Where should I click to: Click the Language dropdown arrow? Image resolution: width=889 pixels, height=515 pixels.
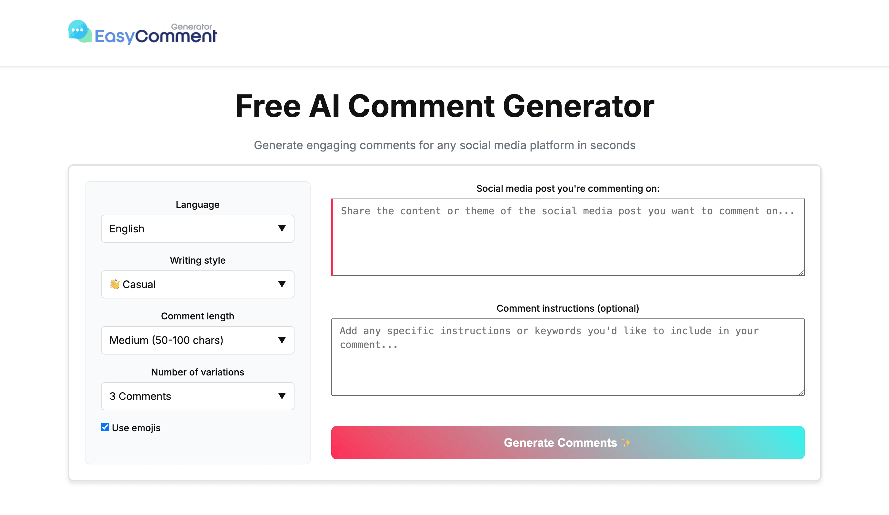[x=282, y=228]
